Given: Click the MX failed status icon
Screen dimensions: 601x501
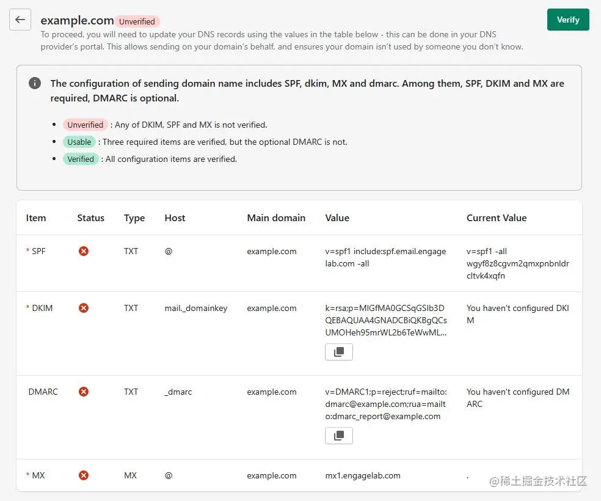Looking at the screenshot, I should click(x=84, y=475).
